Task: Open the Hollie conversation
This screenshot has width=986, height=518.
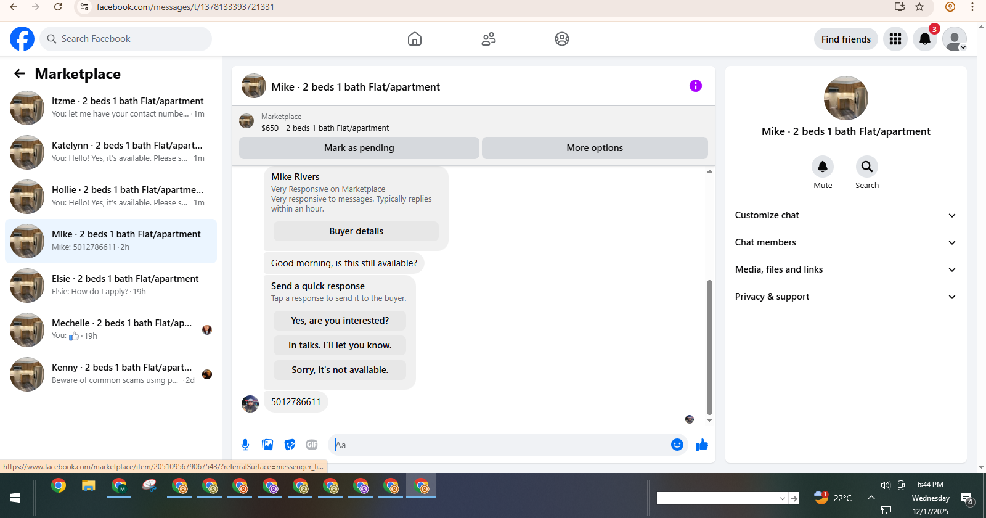Action: coord(111,197)
